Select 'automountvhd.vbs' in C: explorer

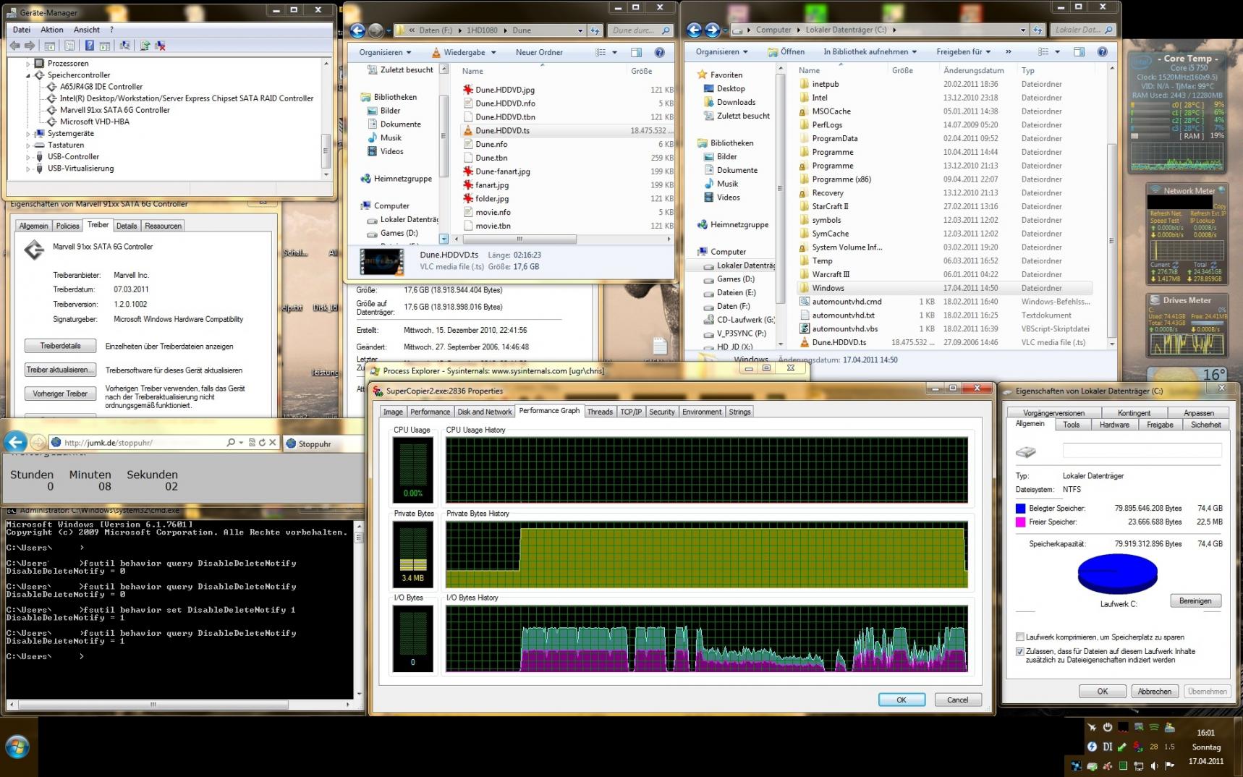[x=844, y=328]
